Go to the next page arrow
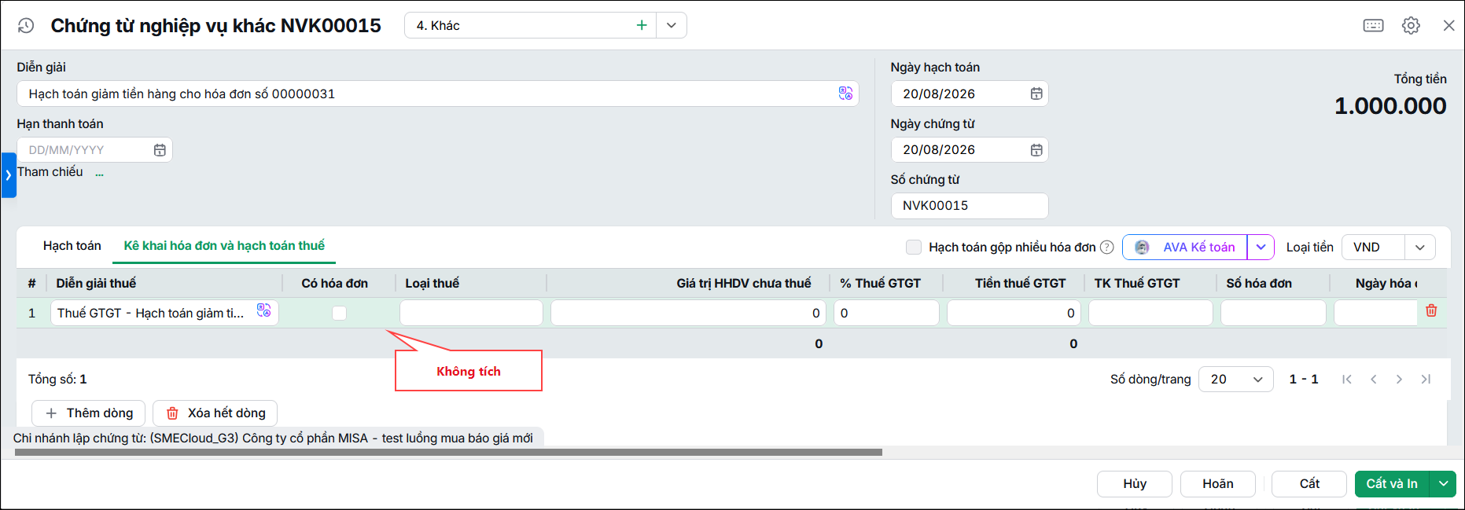 (1399, 379)
